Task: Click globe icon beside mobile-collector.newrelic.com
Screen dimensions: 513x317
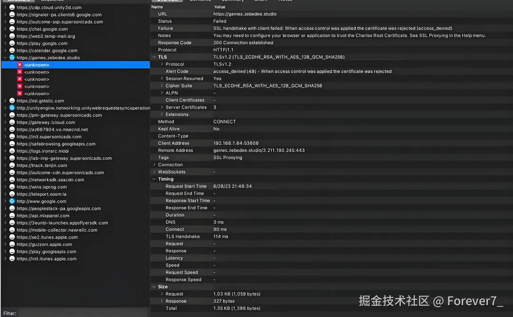Action: [12, 230]
